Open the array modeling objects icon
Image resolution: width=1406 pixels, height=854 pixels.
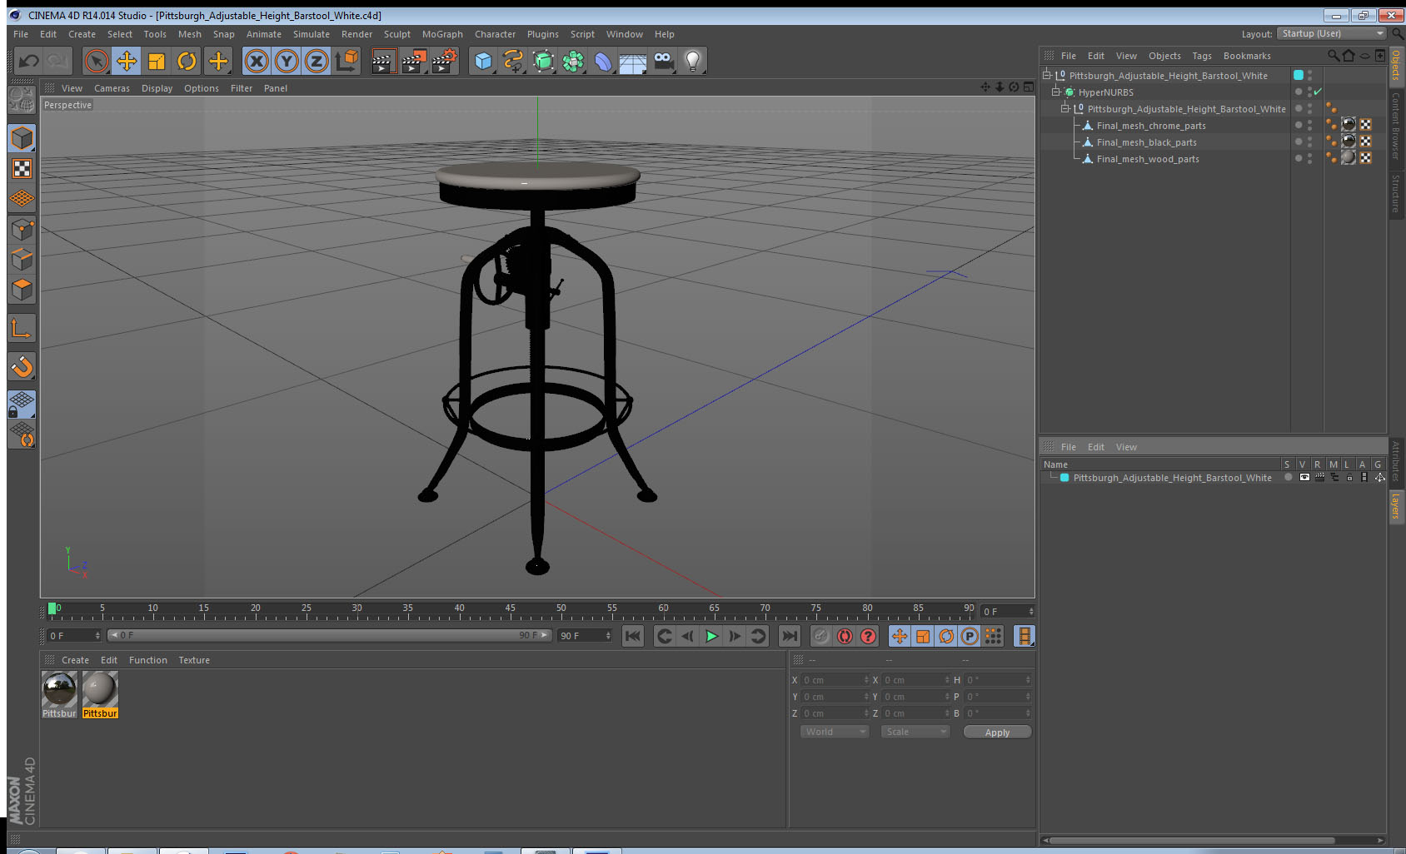tap(573, 61)
